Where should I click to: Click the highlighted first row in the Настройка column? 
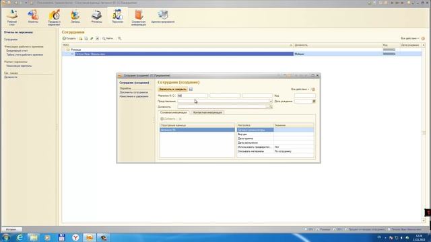click(x=255, y=130)
